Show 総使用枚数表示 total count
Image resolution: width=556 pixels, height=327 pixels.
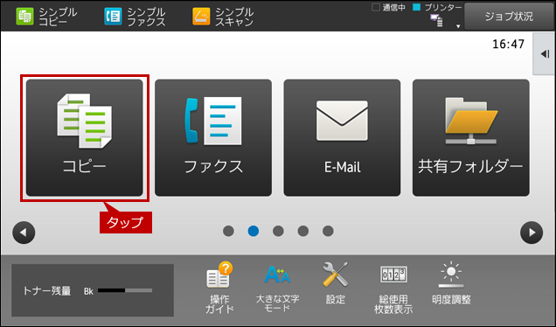coord(393,289)
